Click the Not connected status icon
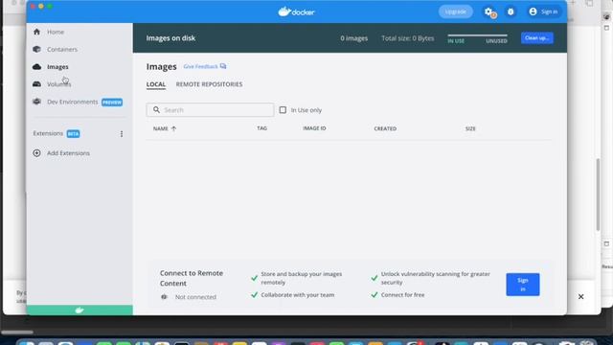Image resolution: width=613 pixels, height=345 pixels. pyautogui.click(x=164, y=297)
